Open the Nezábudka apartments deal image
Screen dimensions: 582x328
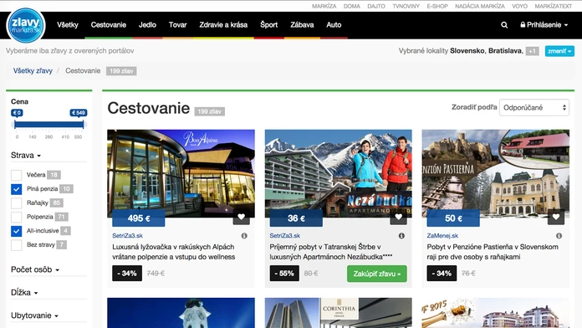[338, 173]
